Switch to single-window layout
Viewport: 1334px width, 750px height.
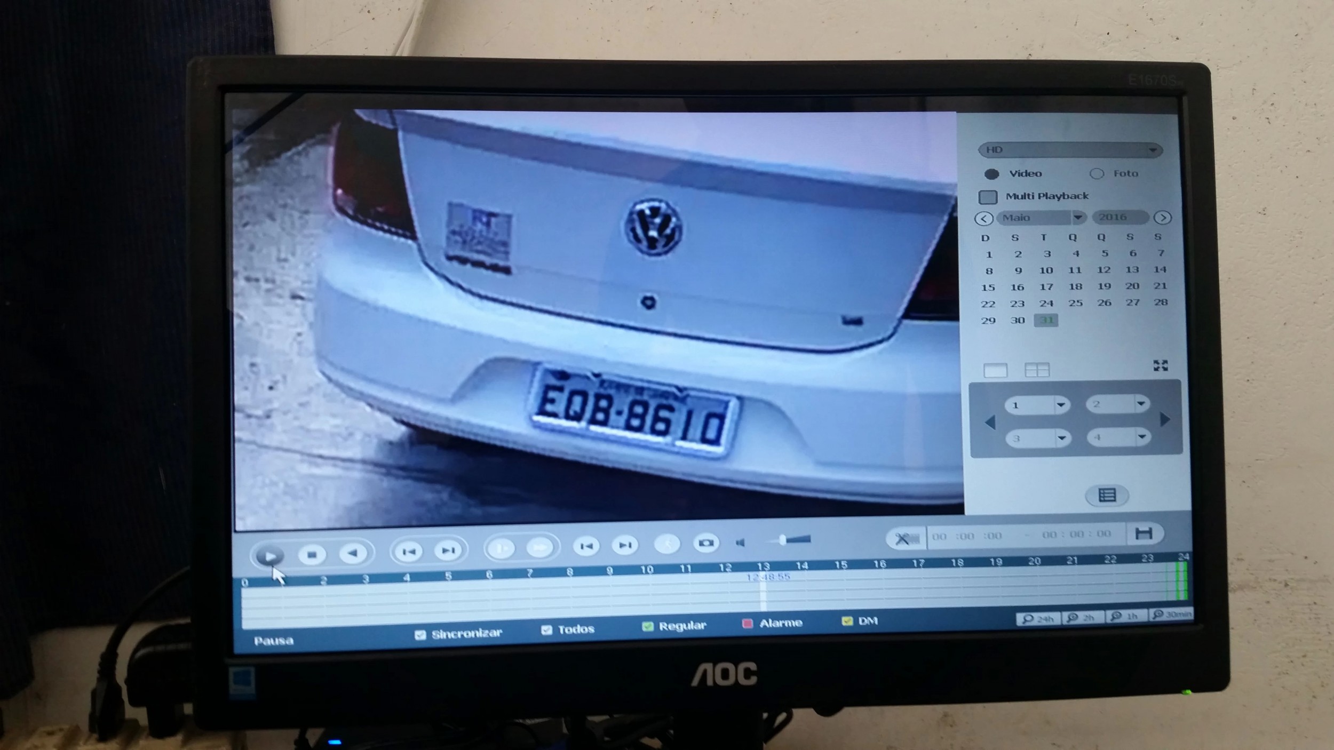[995, 370]
